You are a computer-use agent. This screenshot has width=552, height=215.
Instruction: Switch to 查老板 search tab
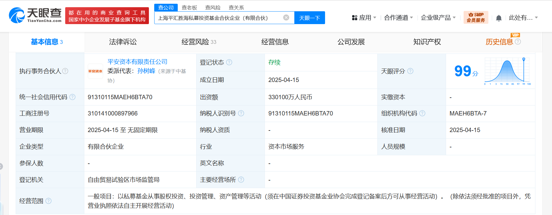189,8
